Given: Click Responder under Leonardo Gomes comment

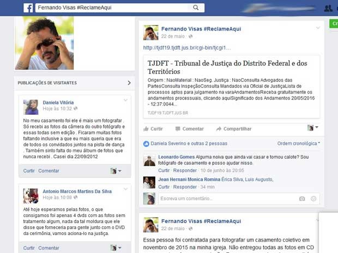Looking at the screenshot, I should (x=185, y=170).
